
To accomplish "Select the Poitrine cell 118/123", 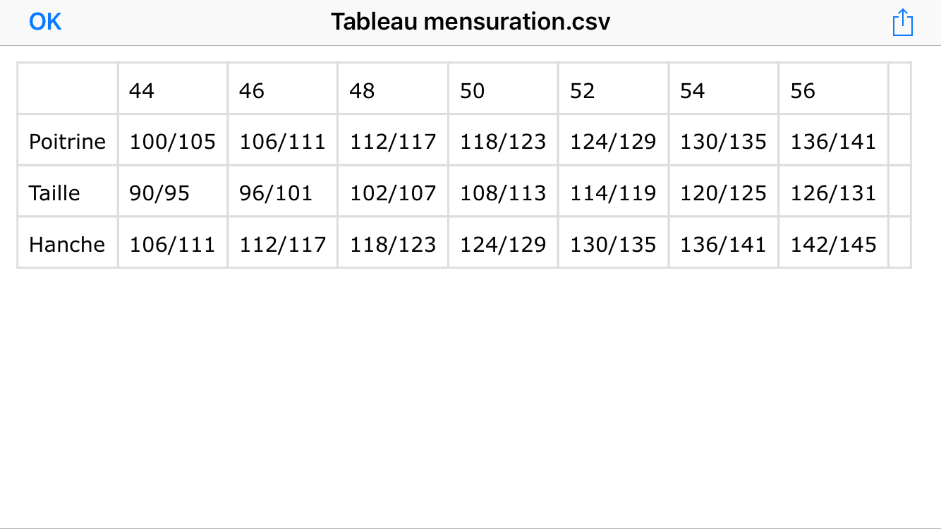I will (503, 142).
